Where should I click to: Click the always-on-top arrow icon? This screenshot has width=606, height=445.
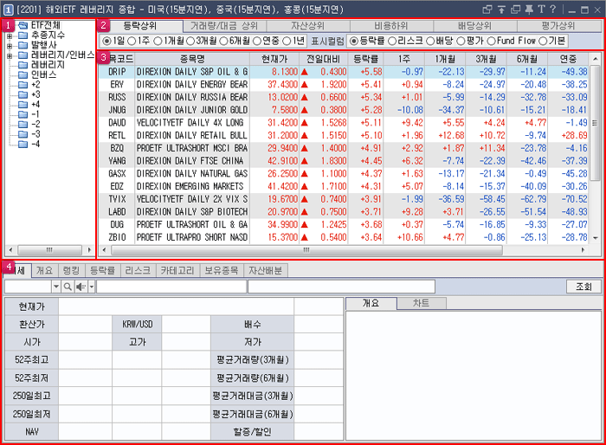[x=501, y=10]
